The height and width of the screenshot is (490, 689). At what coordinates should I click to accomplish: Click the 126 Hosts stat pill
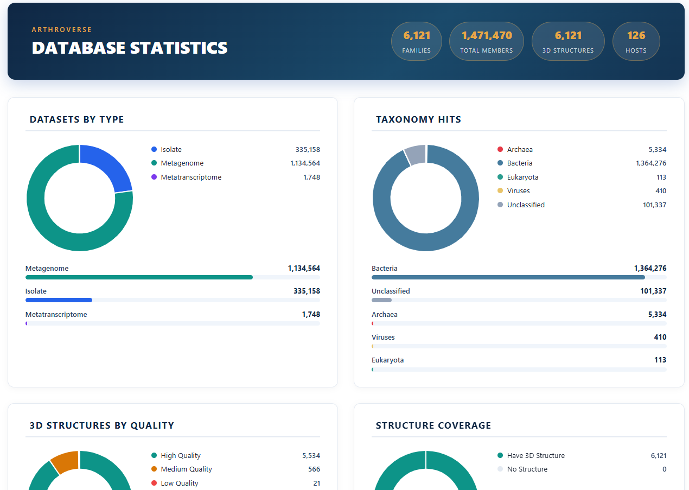[636, 41]
